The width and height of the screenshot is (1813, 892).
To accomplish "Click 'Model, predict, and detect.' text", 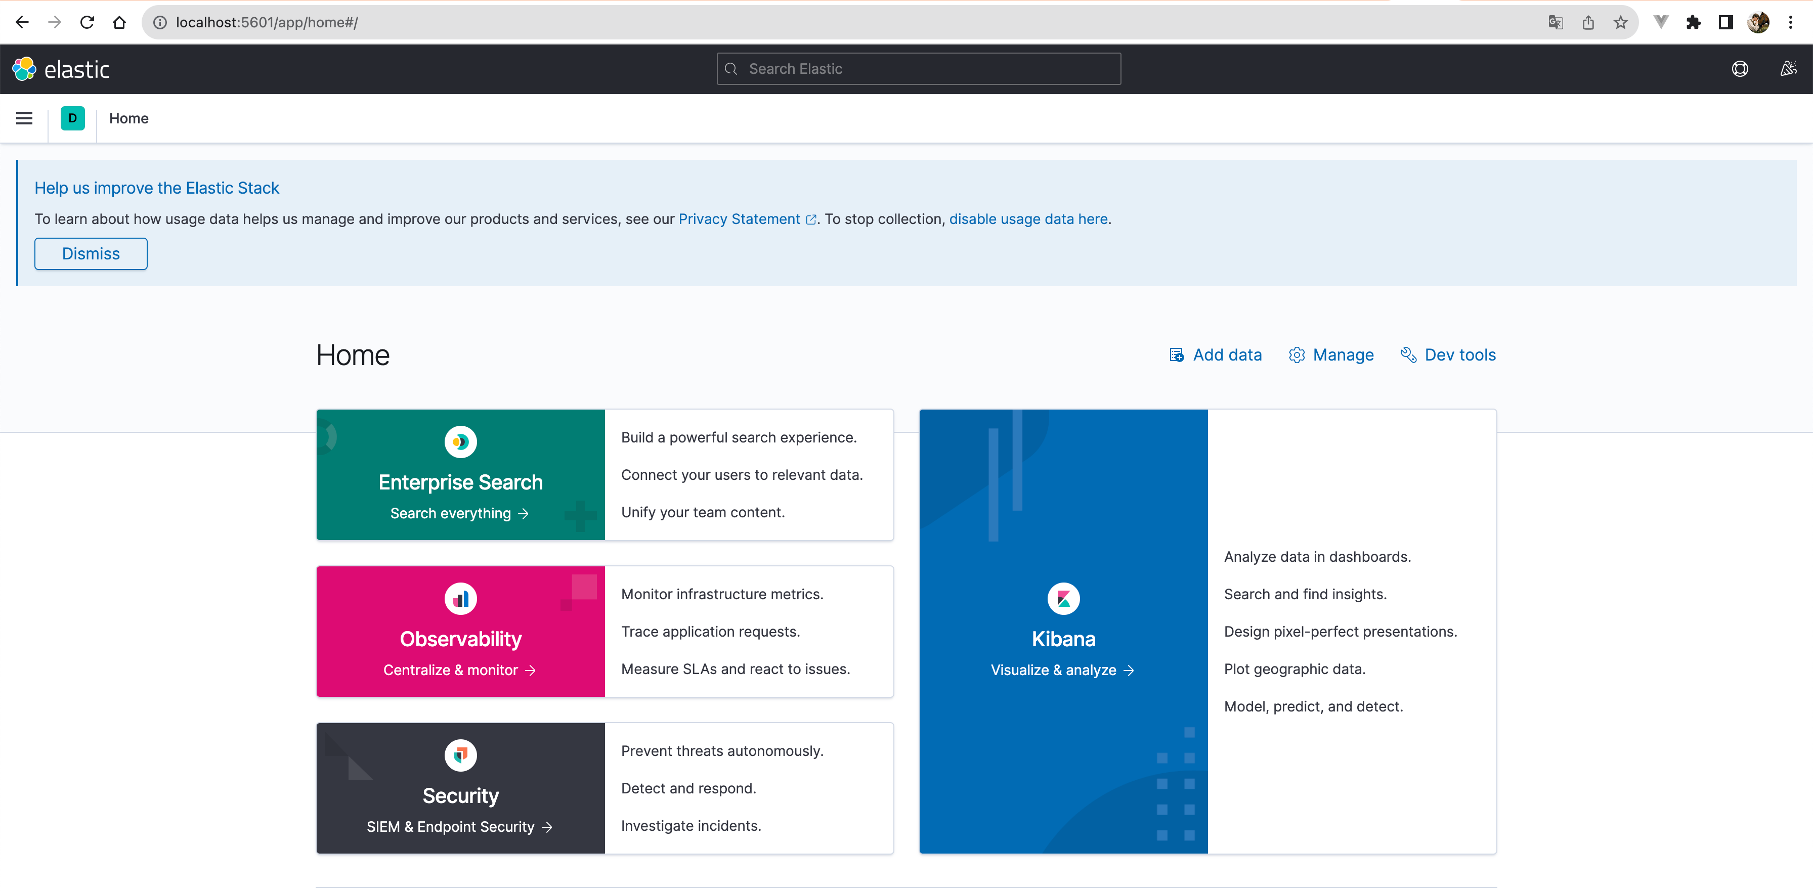I will (x=1313, y=707).
